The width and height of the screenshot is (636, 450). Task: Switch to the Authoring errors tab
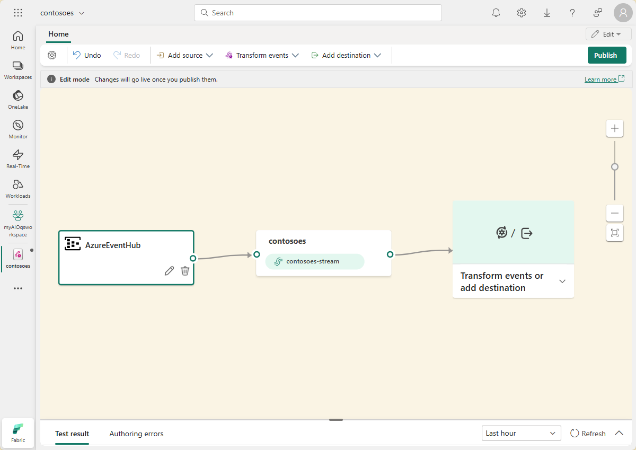[136, 433]
